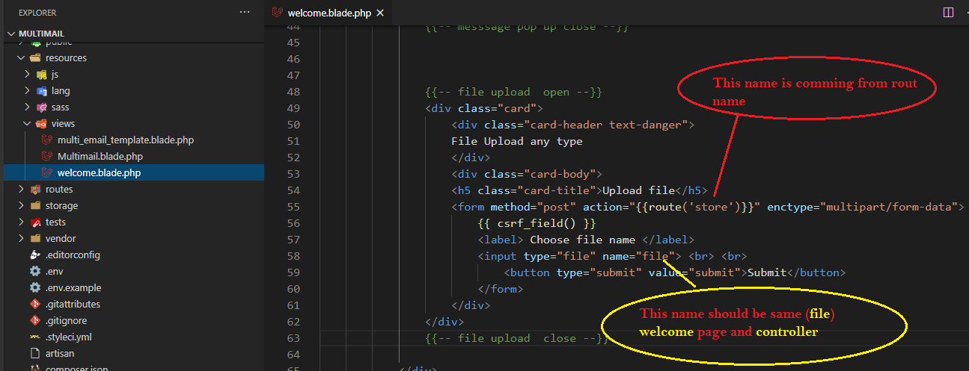969x371 pixels.
Task: Expand the sass folder
Action: pyautogui.click(x=27, y=107)
